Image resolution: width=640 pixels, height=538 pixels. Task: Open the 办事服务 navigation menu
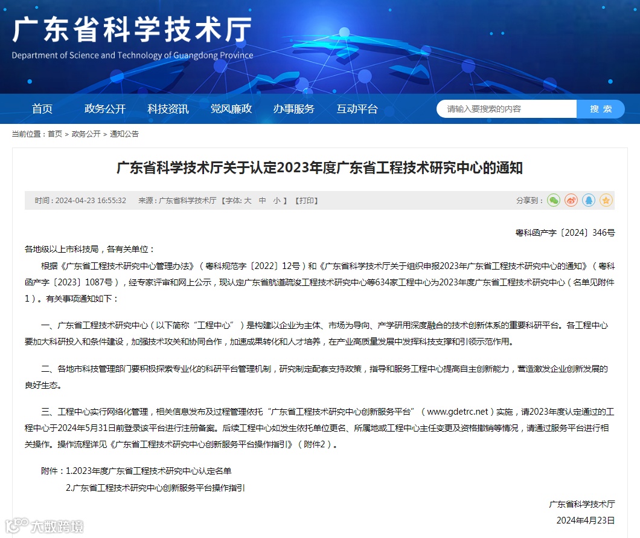point(294,109)
